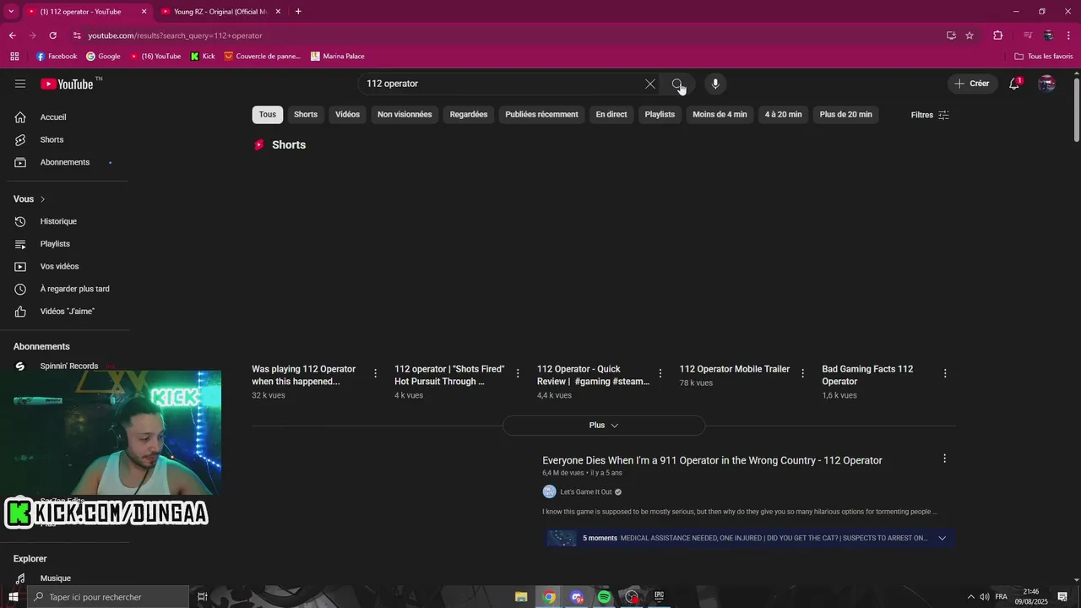Open more options for "Everyone Dies" video
The height and width of the screenshot is (608, 1081).
tap(944, 459)
